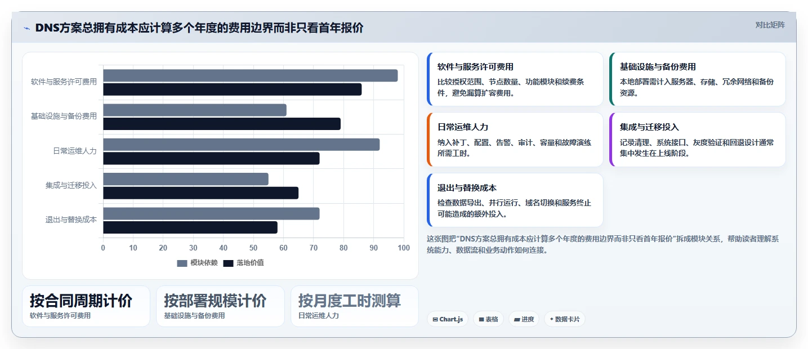Click the 落地价值 bar for 软件与服务许可费用
The height and width of the screenshot is (349, 808).
[x=232, y=89]
